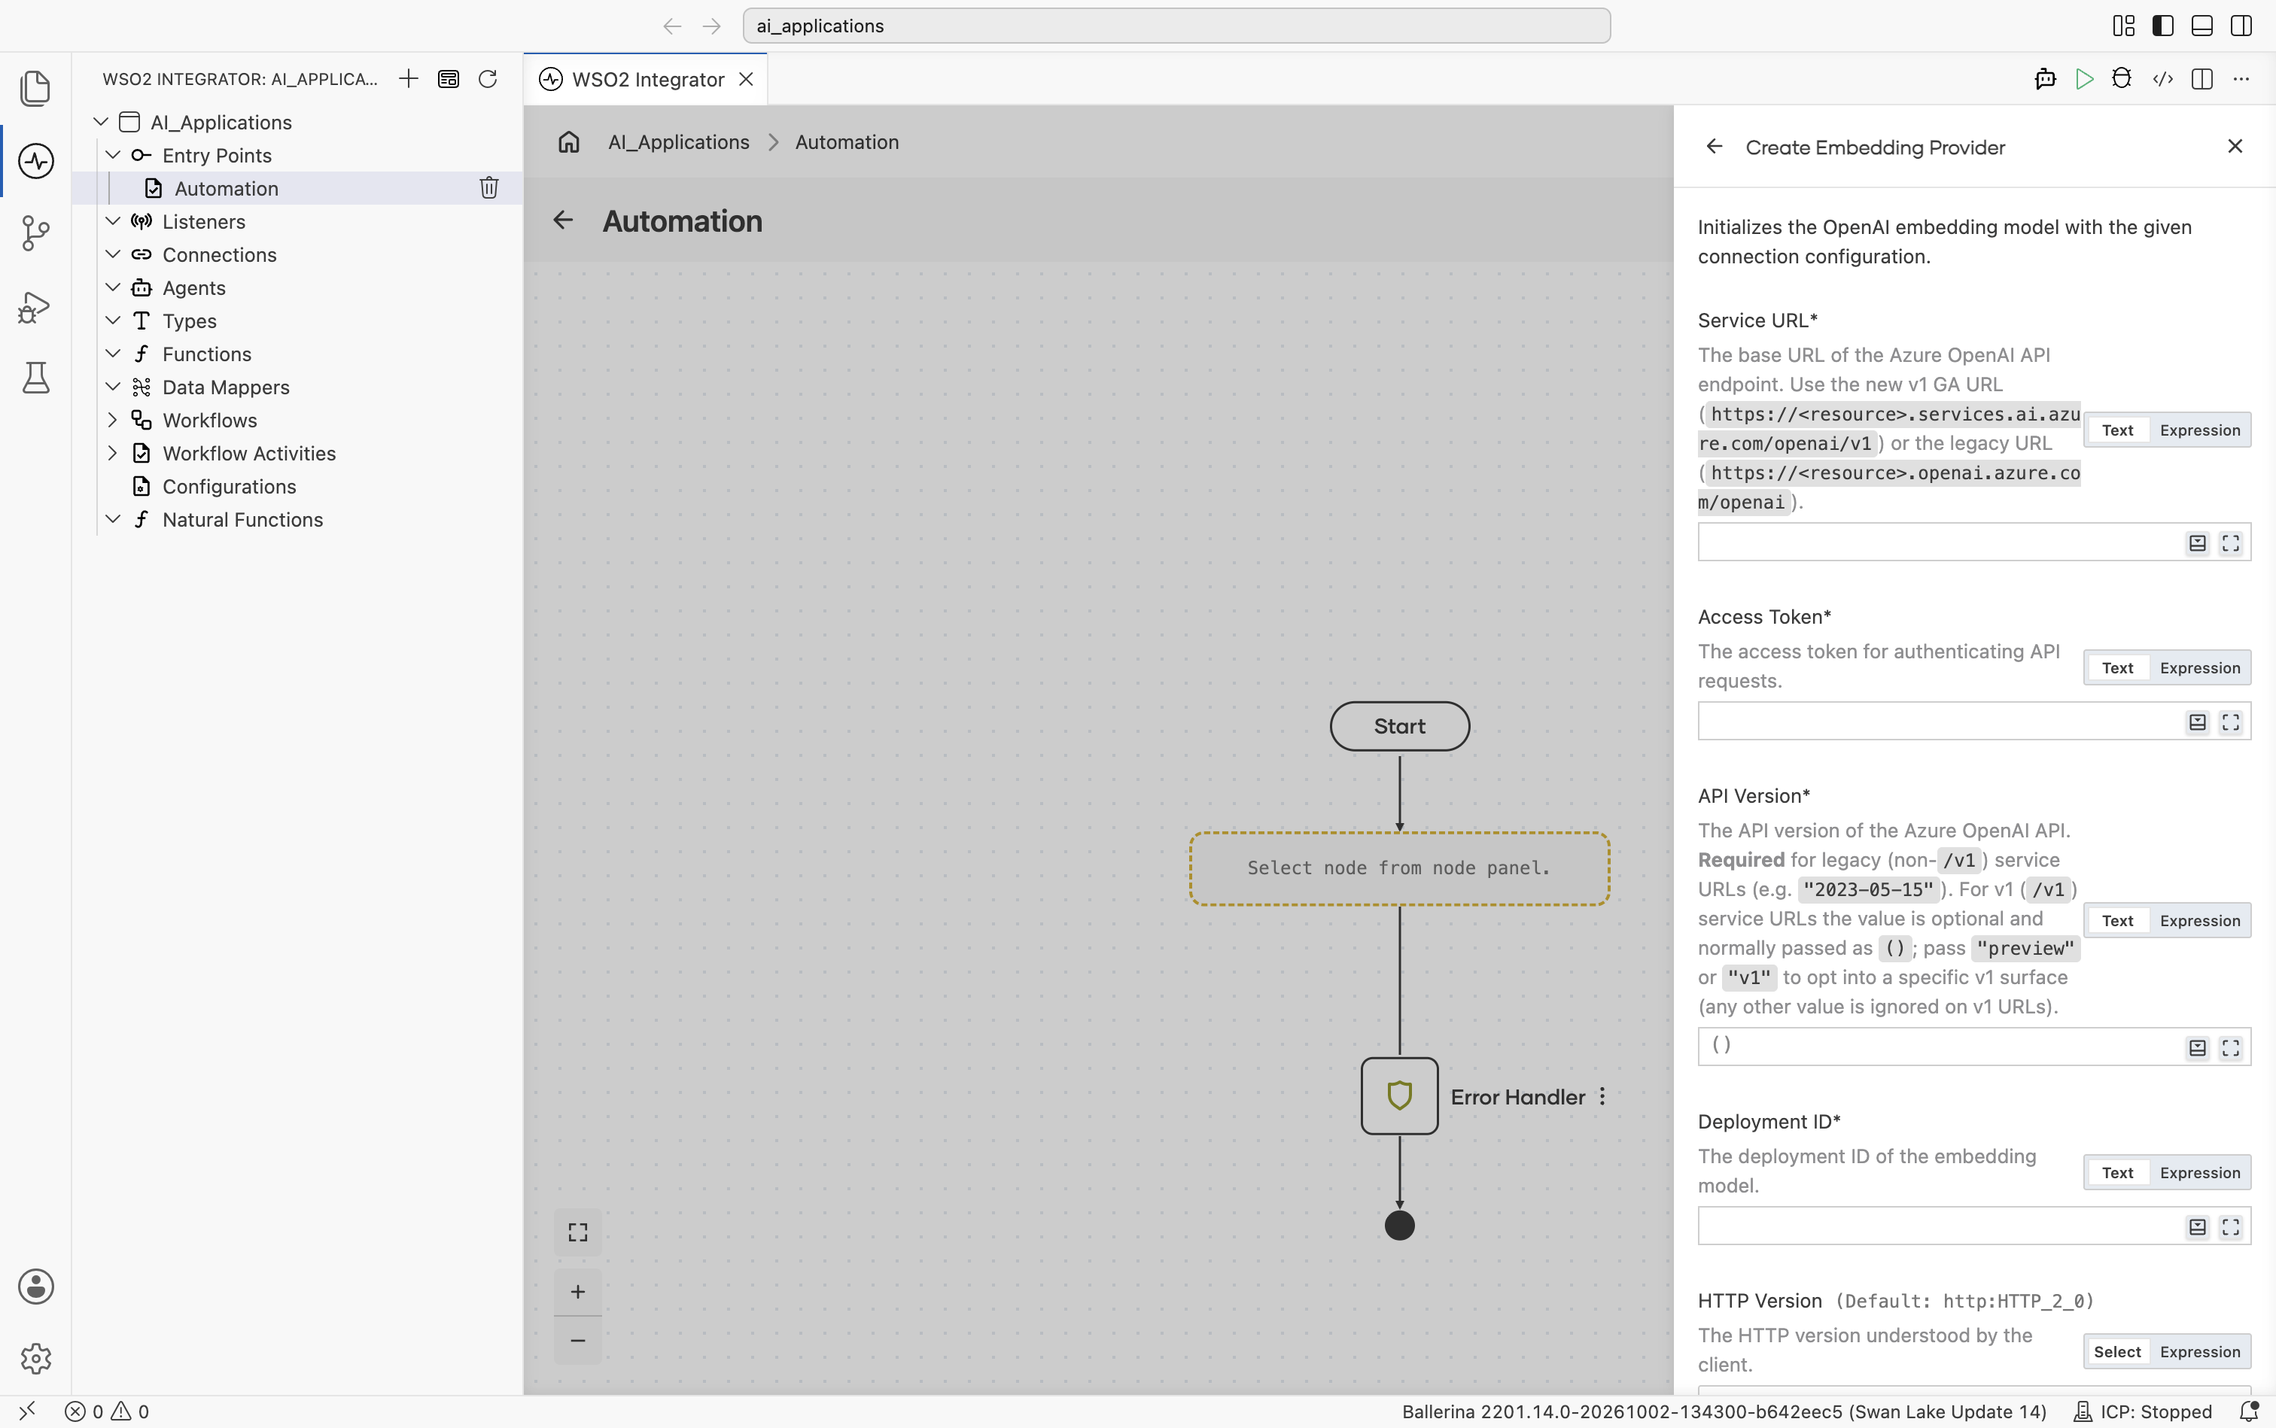
Task: Expand the Access Token editor fullscreen
Action: 2231,722
